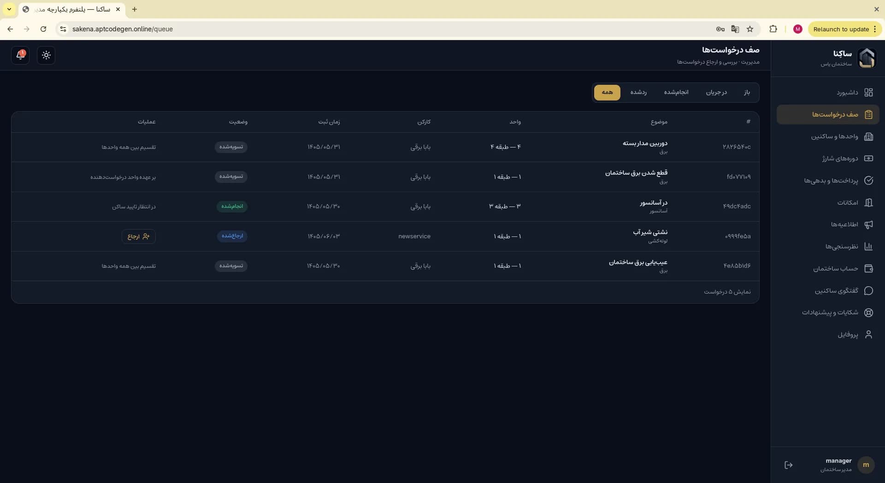
Task: Click the صف درخواست‌ها clipboard icon
Action: (868, 115)
